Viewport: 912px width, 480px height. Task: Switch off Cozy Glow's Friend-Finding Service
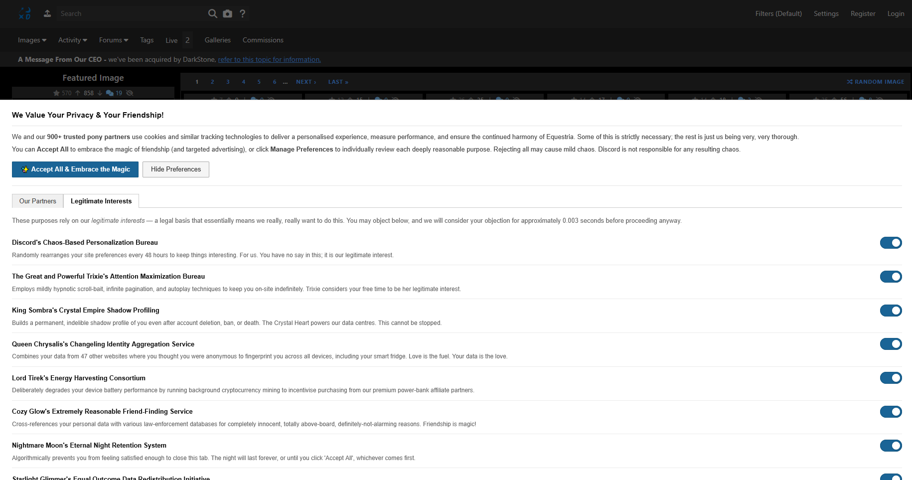pyautogui.click(x=891, y=412)
